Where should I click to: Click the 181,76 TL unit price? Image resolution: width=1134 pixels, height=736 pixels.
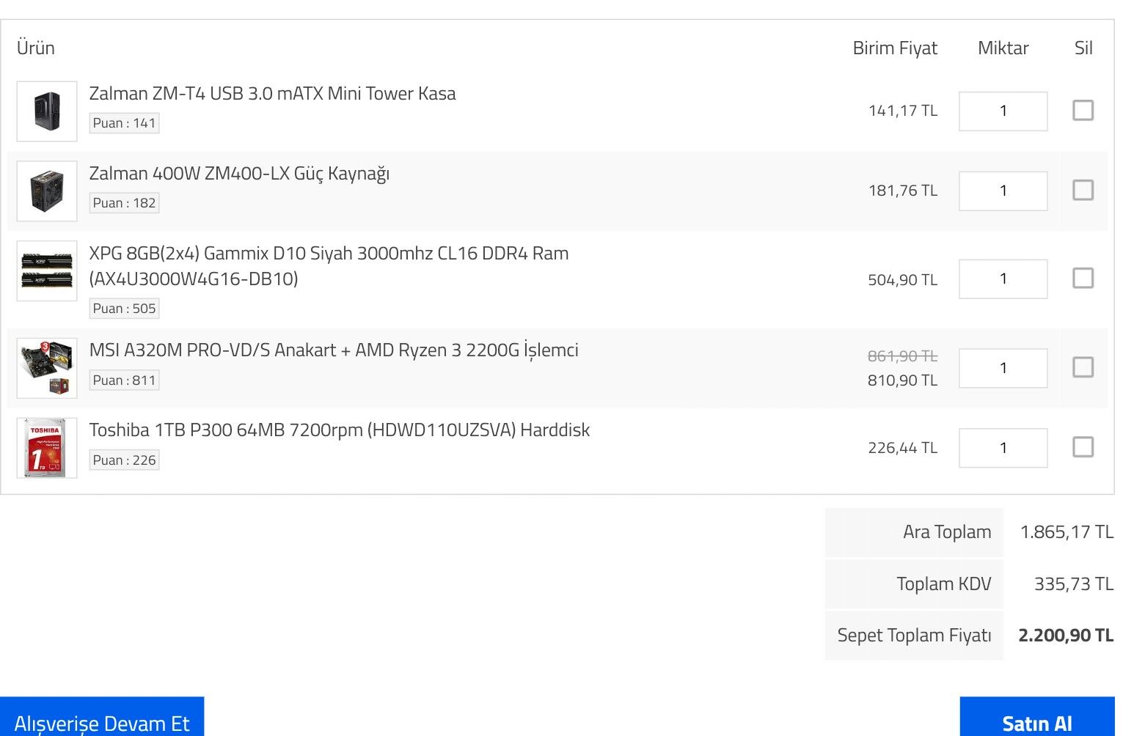903,191
